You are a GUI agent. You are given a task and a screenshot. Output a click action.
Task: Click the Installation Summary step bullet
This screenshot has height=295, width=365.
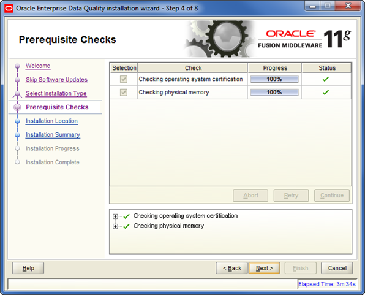pyautogui.click(x=17, y=135)
